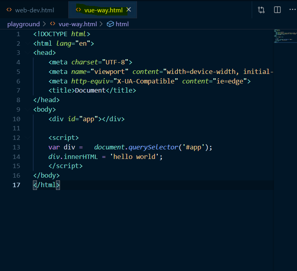This screenshot has height=271, width=297.
Task: Split the editor to the right
Action: point(277,10)
